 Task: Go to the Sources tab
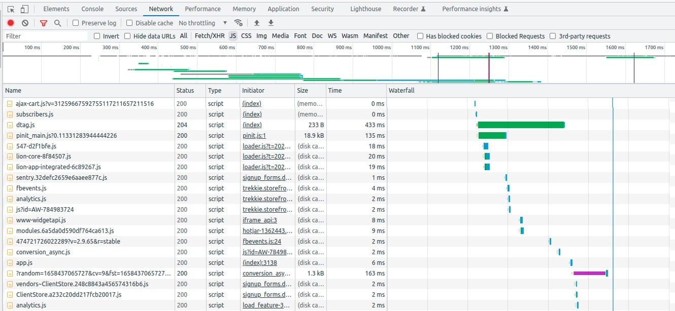pos(126,9)
